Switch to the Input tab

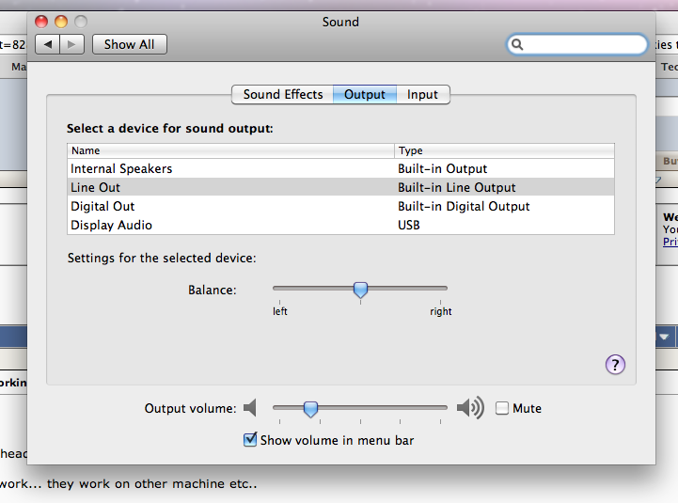[x=422, y=94]
